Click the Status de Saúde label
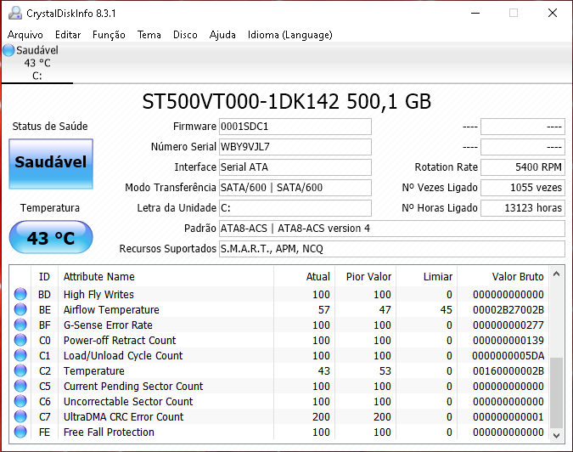This screenshot has height=452, width=573. pos(50,126)
